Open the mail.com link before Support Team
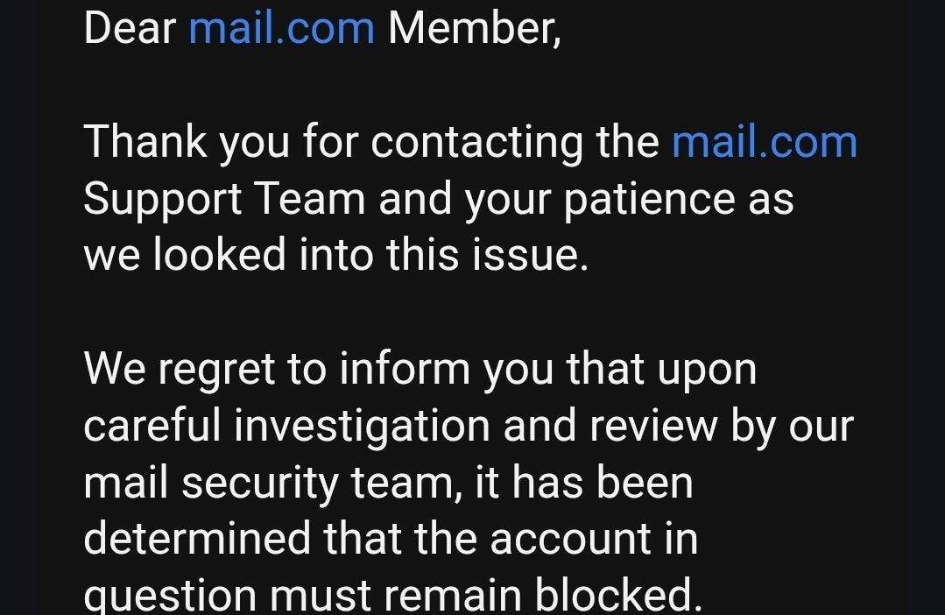Image resolution: width=945 pixels, height=615 pixels. [x=765, y=142]
